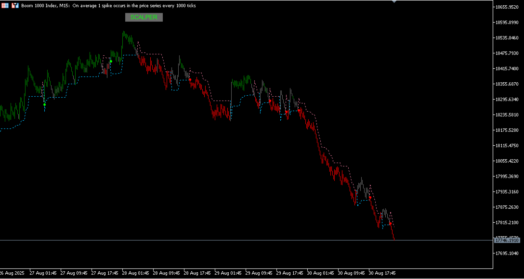Viewport: 524px width, 279px height.
Task: Click the 18355.6870 price scale label
Action: (507, 84)
